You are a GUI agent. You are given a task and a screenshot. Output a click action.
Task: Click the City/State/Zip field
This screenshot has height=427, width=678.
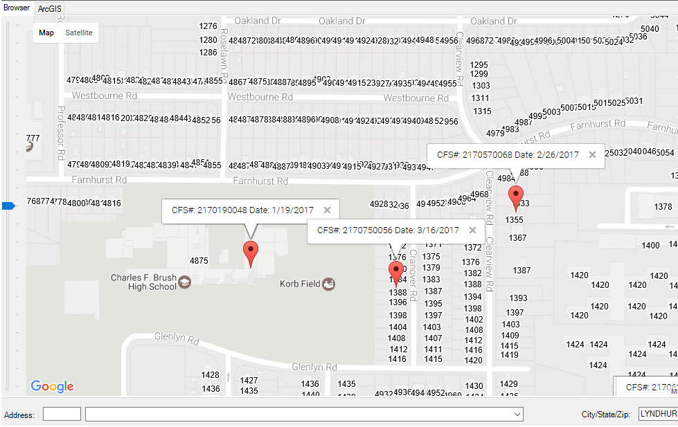click(x=658, y=414)
